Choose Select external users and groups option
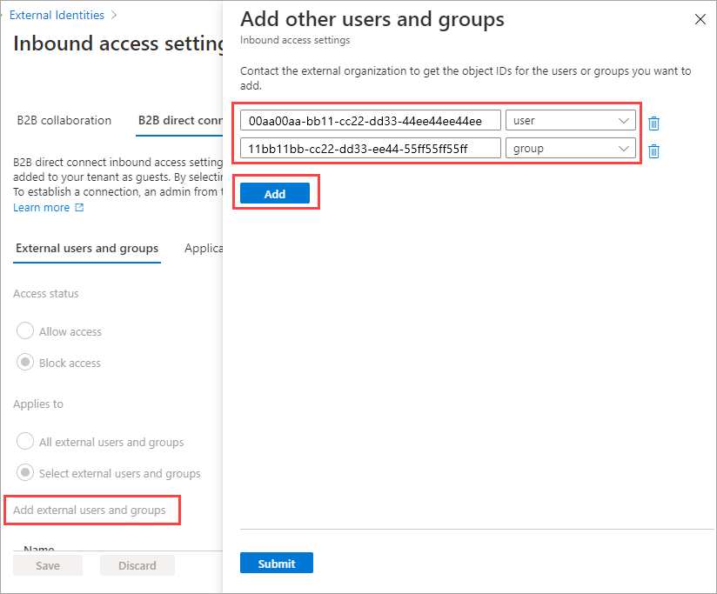 [x=25, y=473]
